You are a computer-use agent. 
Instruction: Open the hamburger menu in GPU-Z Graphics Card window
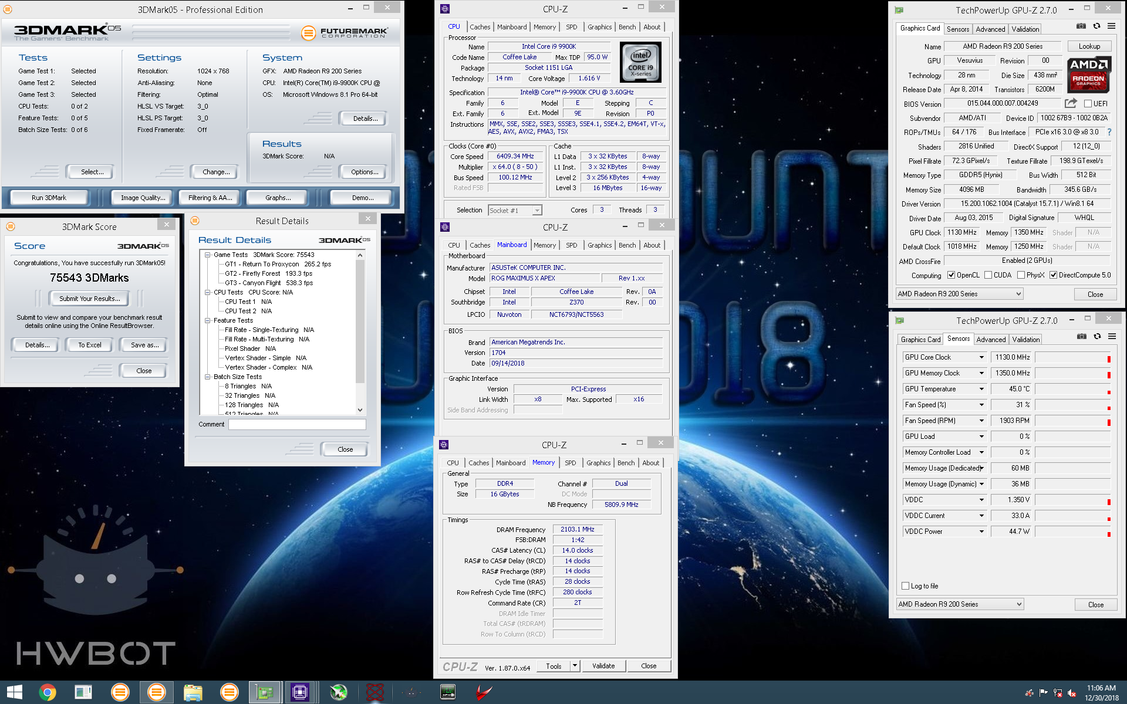coord(1111,26)
